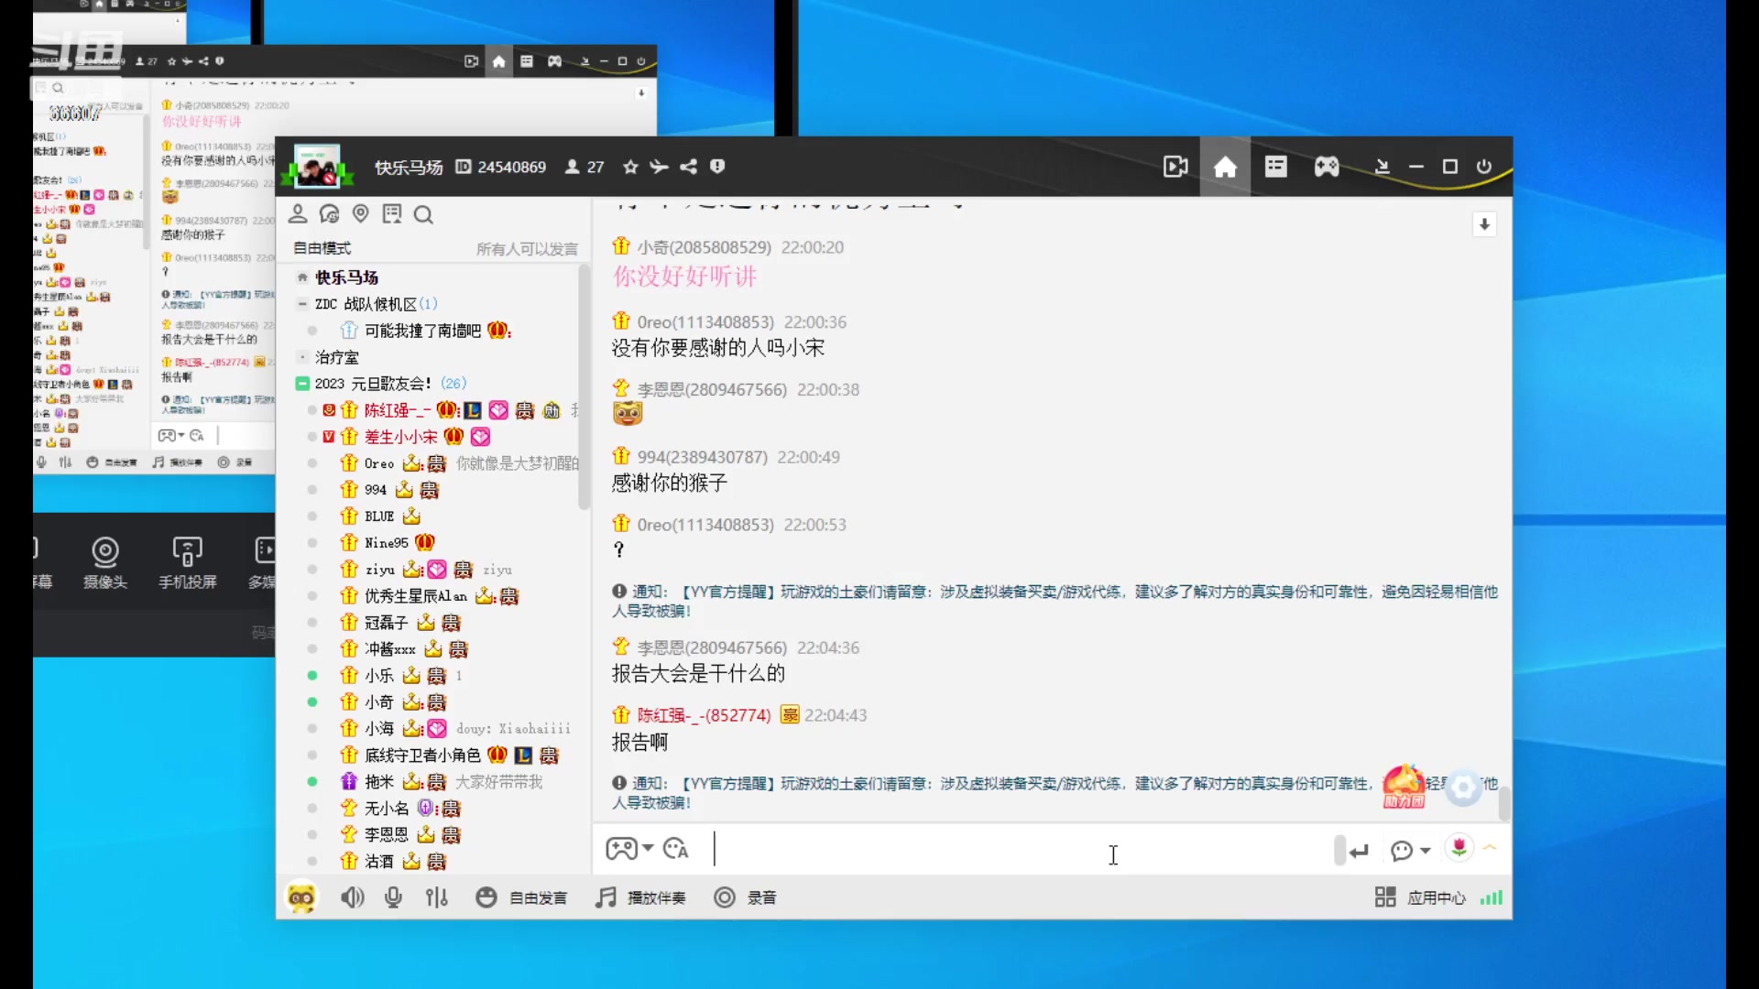
Task: Open the speech bubble dropdown in chat input
Action: (x=1410, y=851)
